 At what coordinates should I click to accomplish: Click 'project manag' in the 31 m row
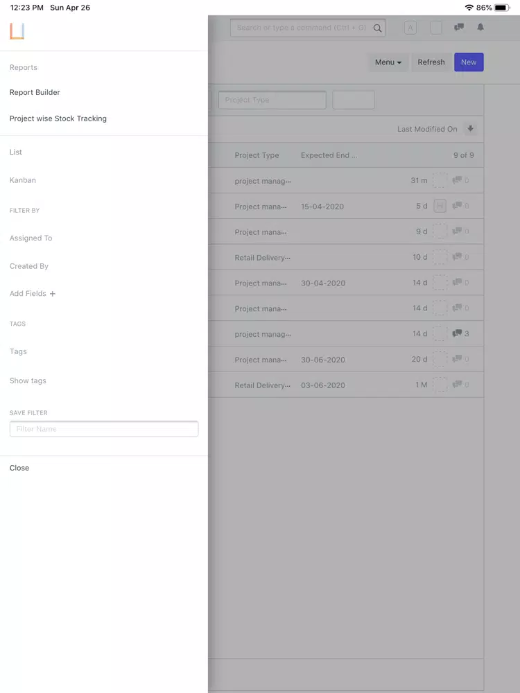(263, 181)
